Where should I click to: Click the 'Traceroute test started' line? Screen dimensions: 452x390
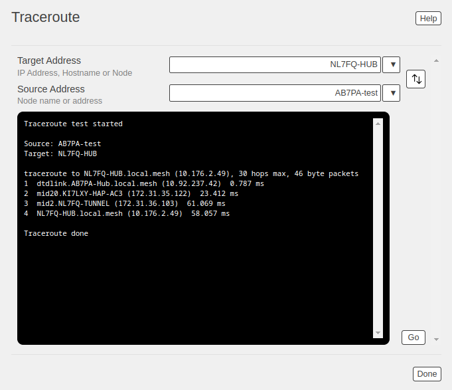73,124
